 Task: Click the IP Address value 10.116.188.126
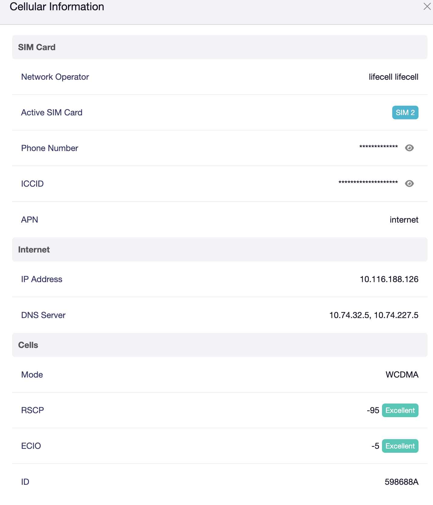389,279
